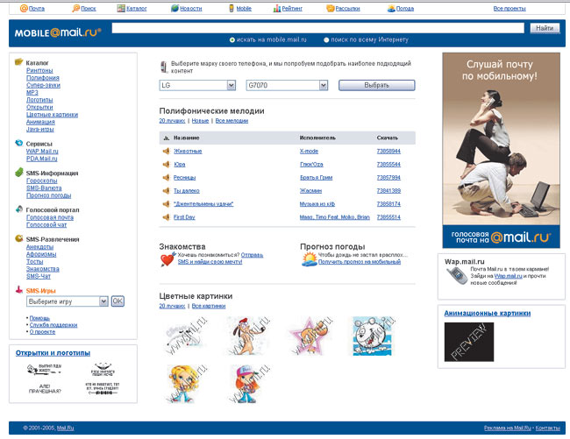This screenshot has height=439, width=570.
Task: Click speaker icon beside Животные melody
Action: 166,152
